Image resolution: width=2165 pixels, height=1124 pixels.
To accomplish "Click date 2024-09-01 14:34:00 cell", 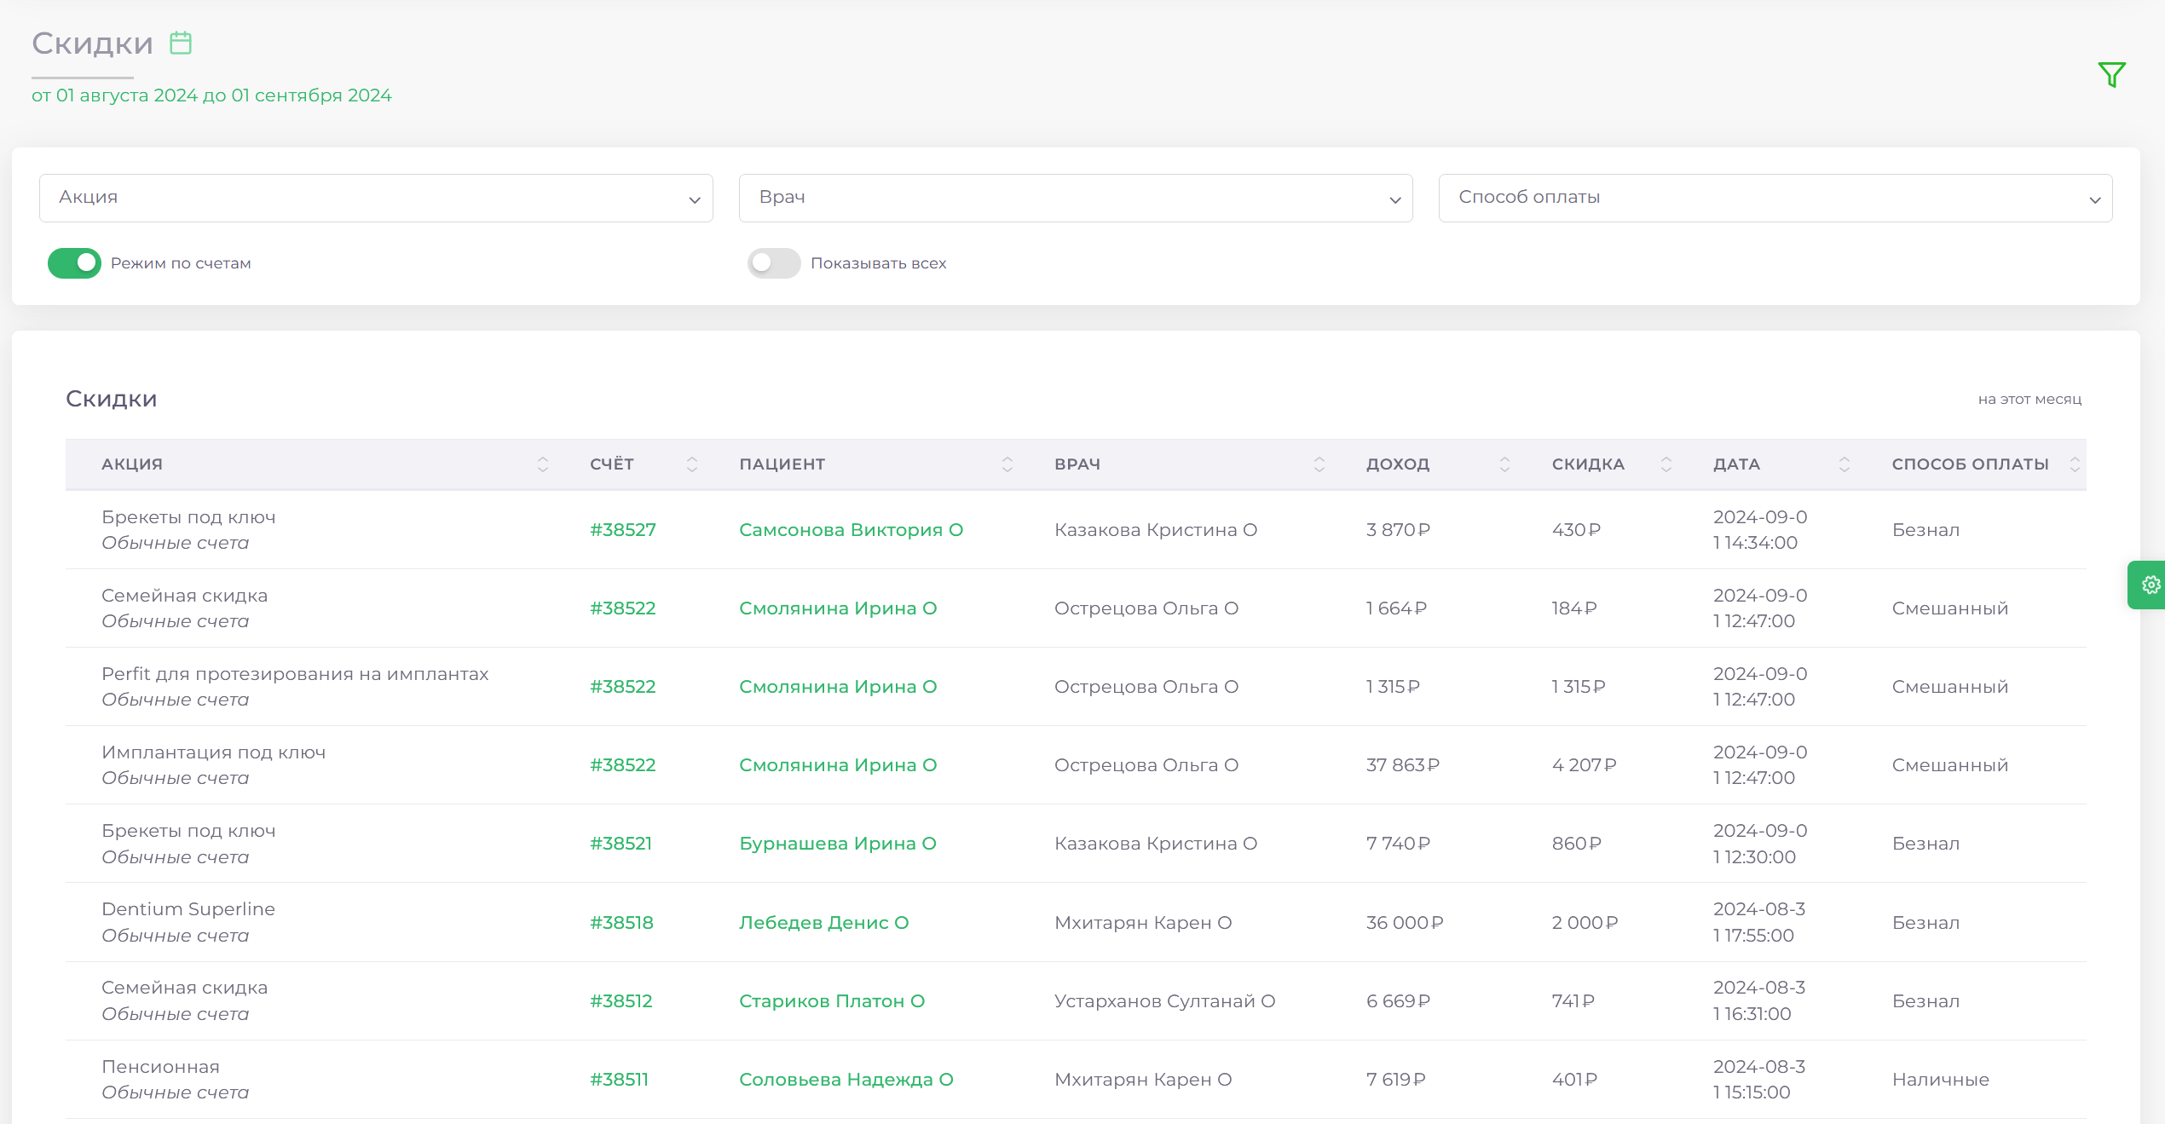I will coord(1760,530).
